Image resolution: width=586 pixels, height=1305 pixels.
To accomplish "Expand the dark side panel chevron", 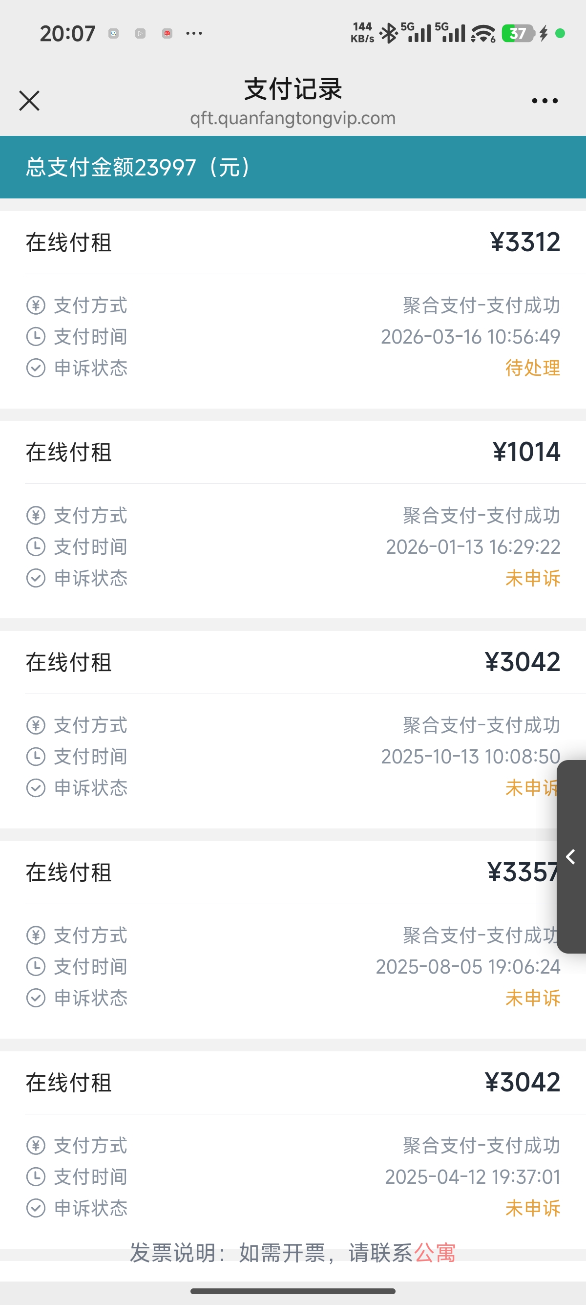I will (571, 857).
